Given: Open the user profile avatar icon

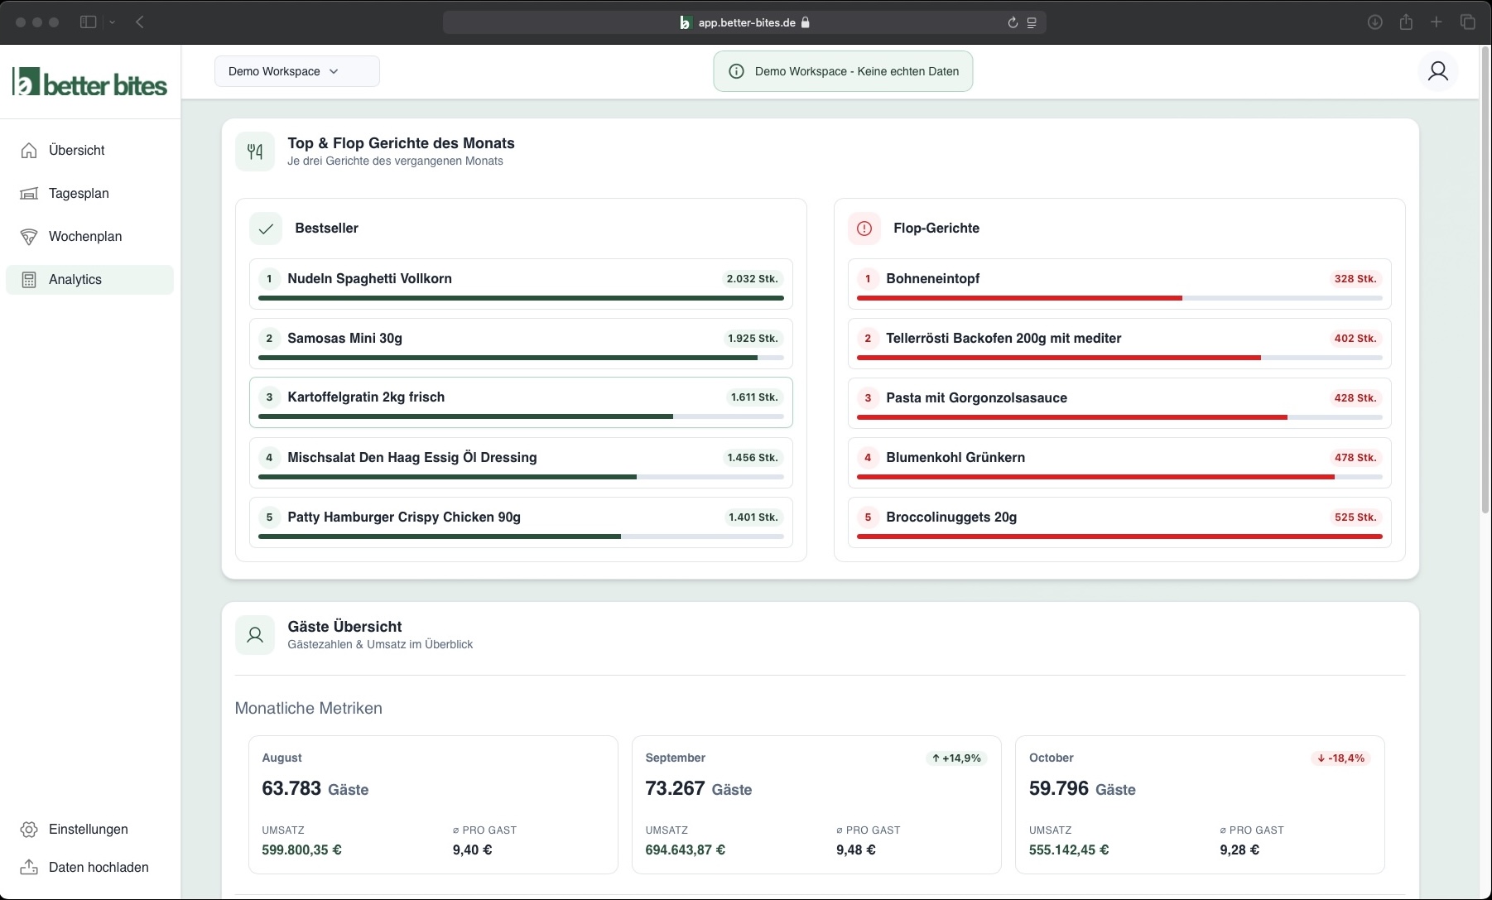Looking at the screenshot, I should pyautogui.click(x=1437, y=71).
